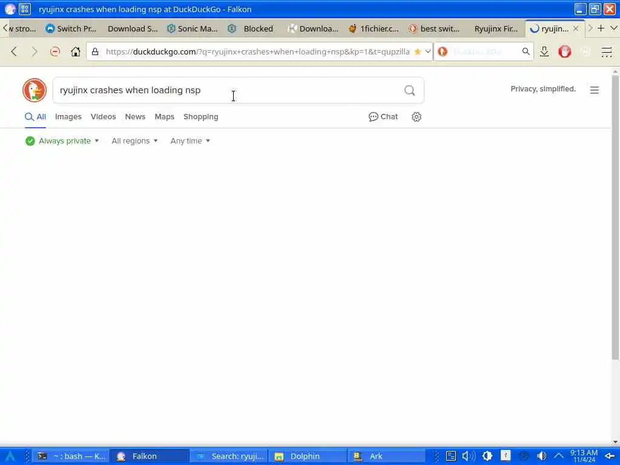The image size is (620, 465).
Task: Switch to Ryujinx Fir... tab
Action: coord(495,28)
